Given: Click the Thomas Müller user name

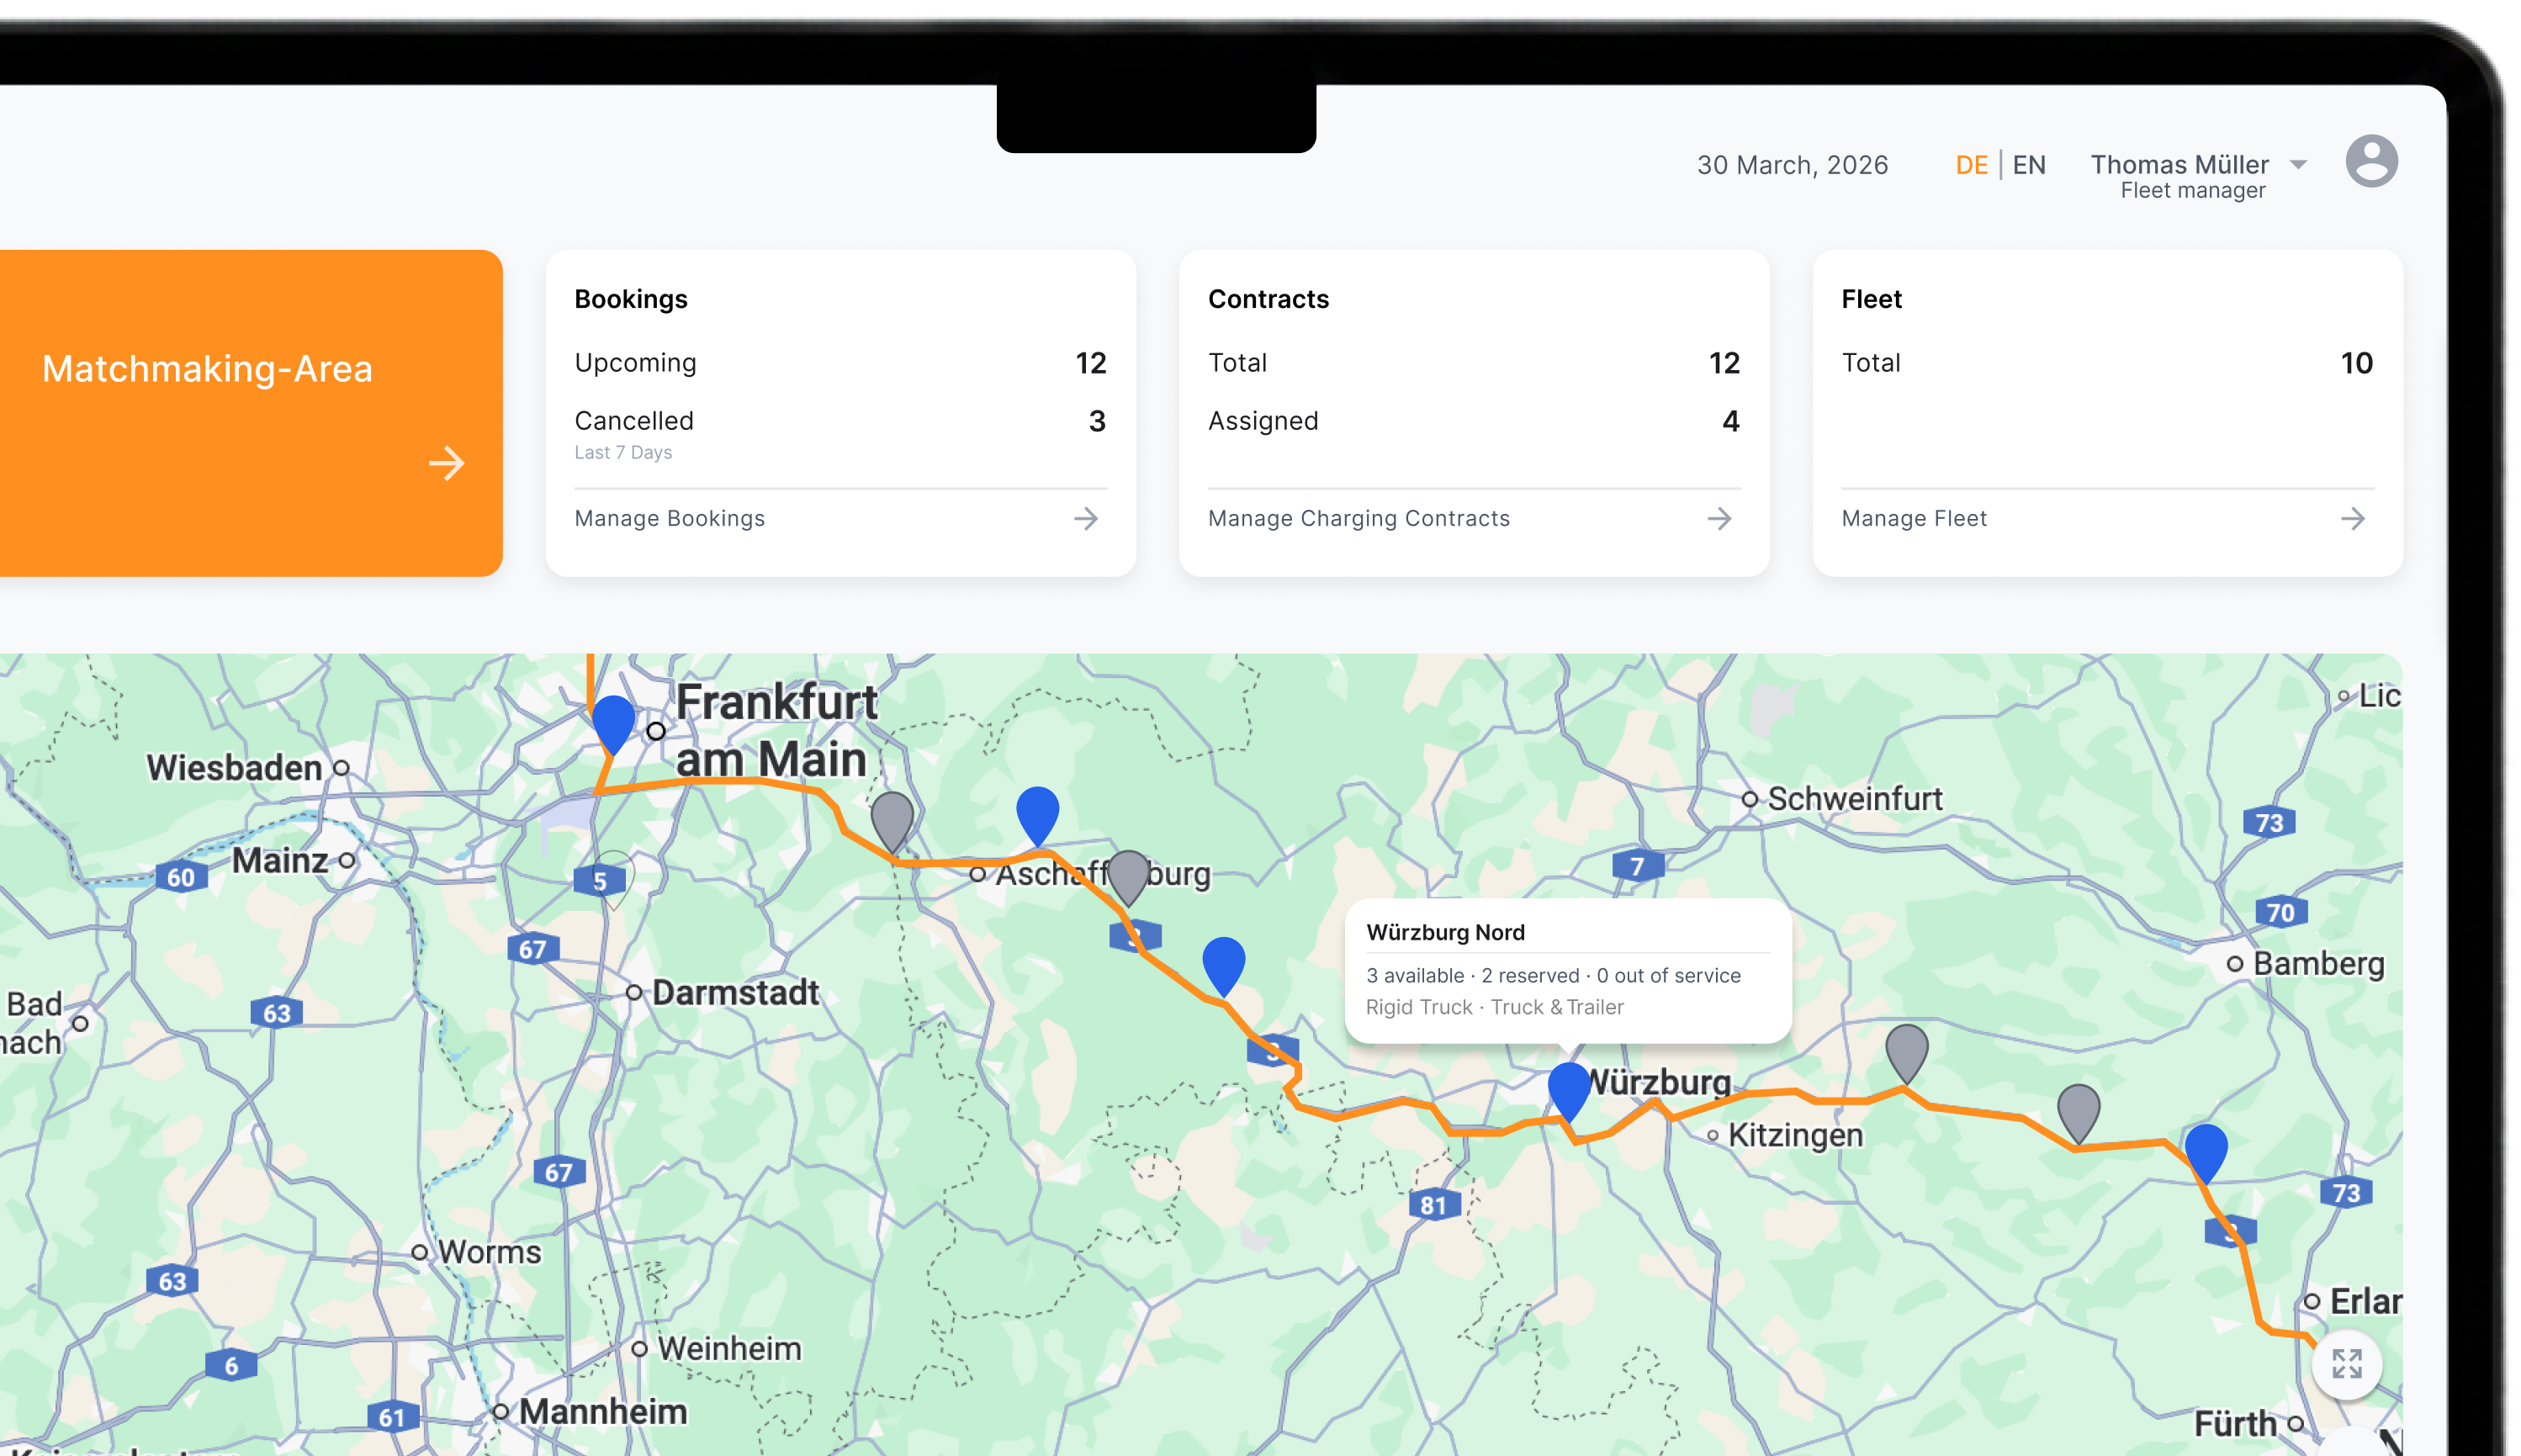Looking at the screenshot, I should click(2179, 164).
